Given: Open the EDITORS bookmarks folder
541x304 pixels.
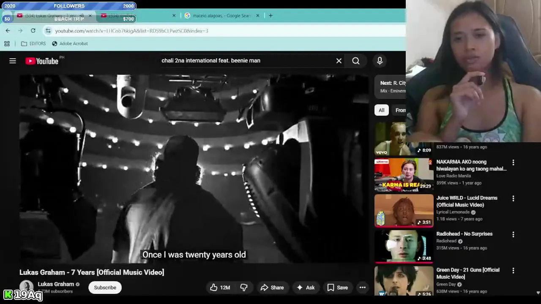Looking at the screenshot, I should (33, 43).
